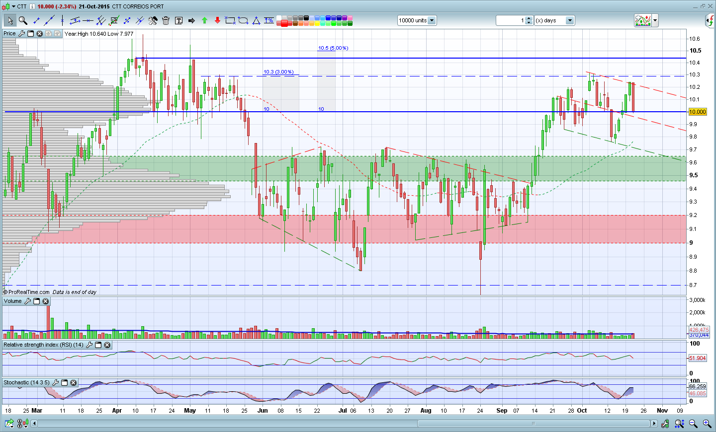Maximize the RSI indicator panel
The image size is (716, 432).
(98, 345)
